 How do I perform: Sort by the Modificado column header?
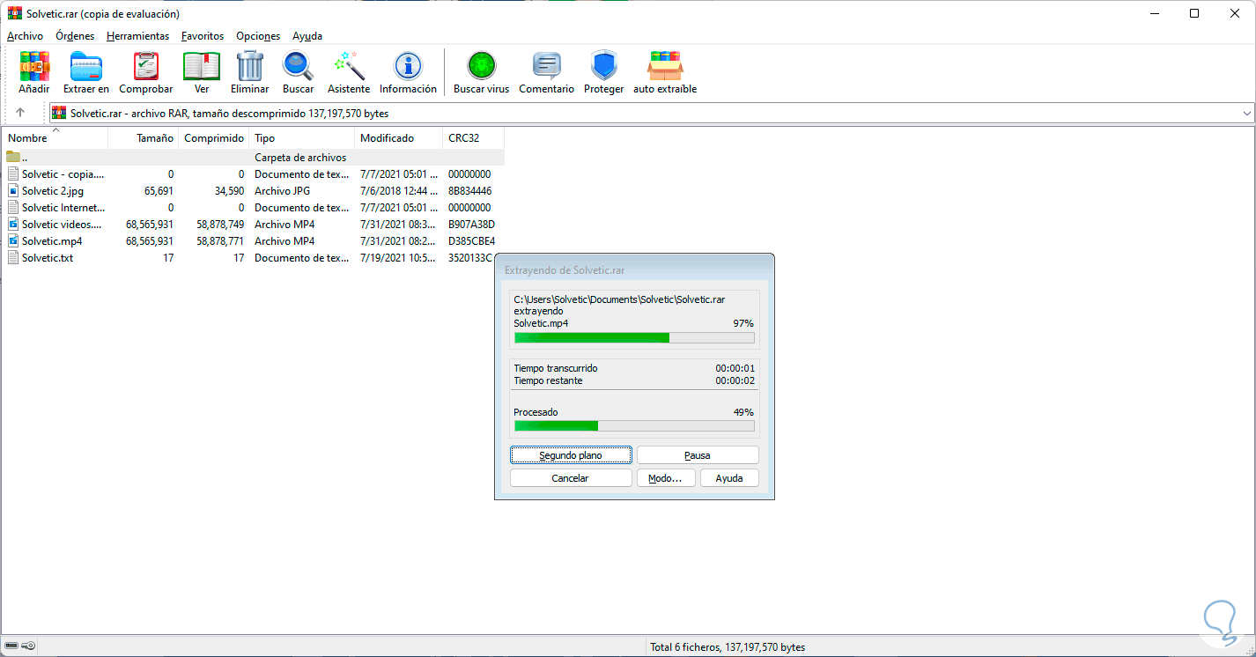[x=399, y=138]
